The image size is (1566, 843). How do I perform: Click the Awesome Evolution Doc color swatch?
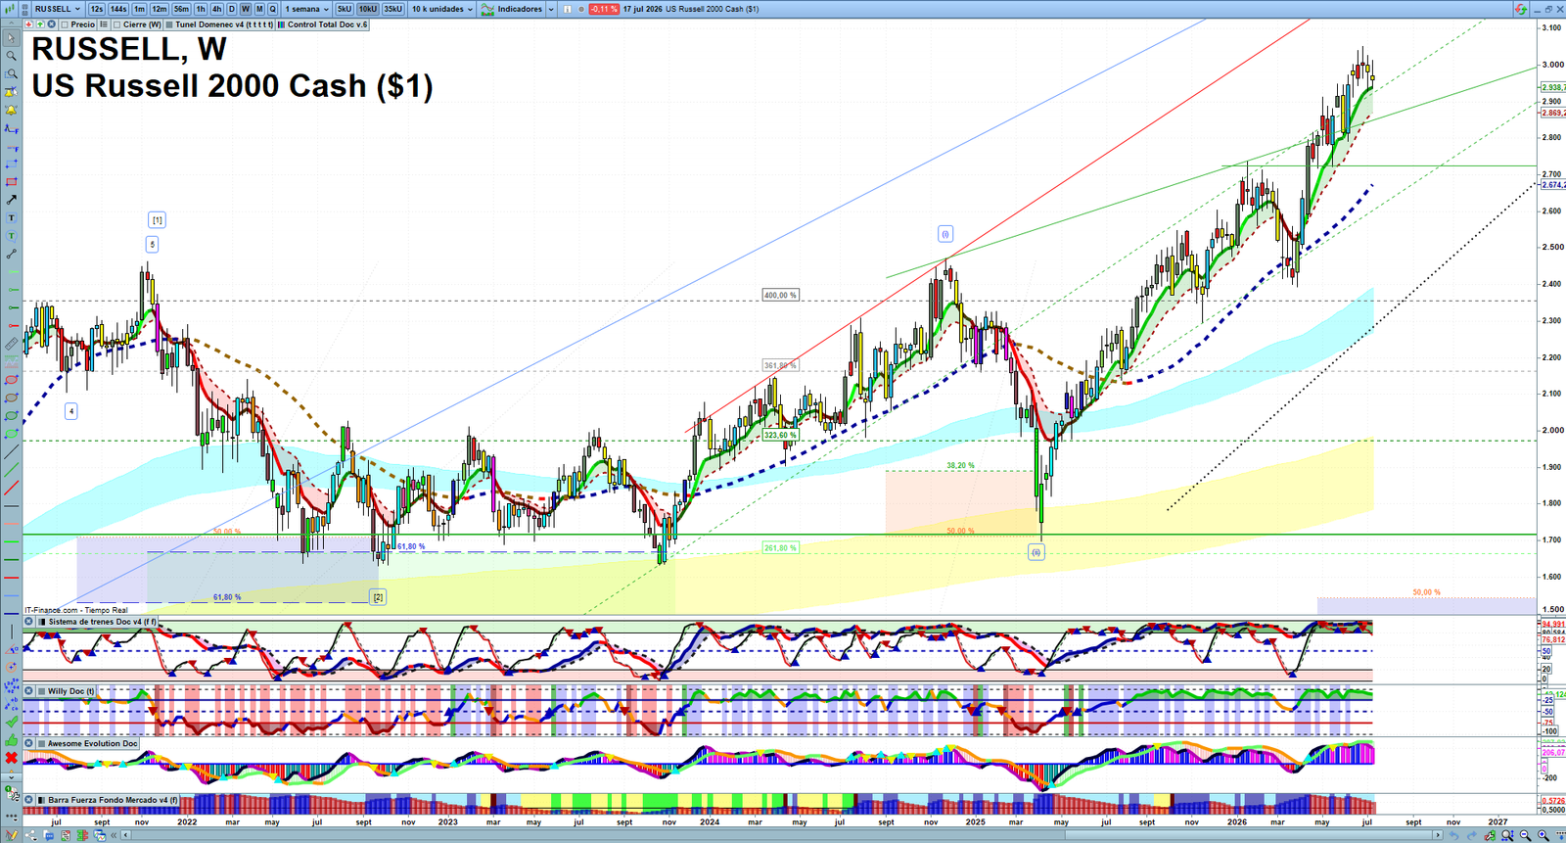41,743
